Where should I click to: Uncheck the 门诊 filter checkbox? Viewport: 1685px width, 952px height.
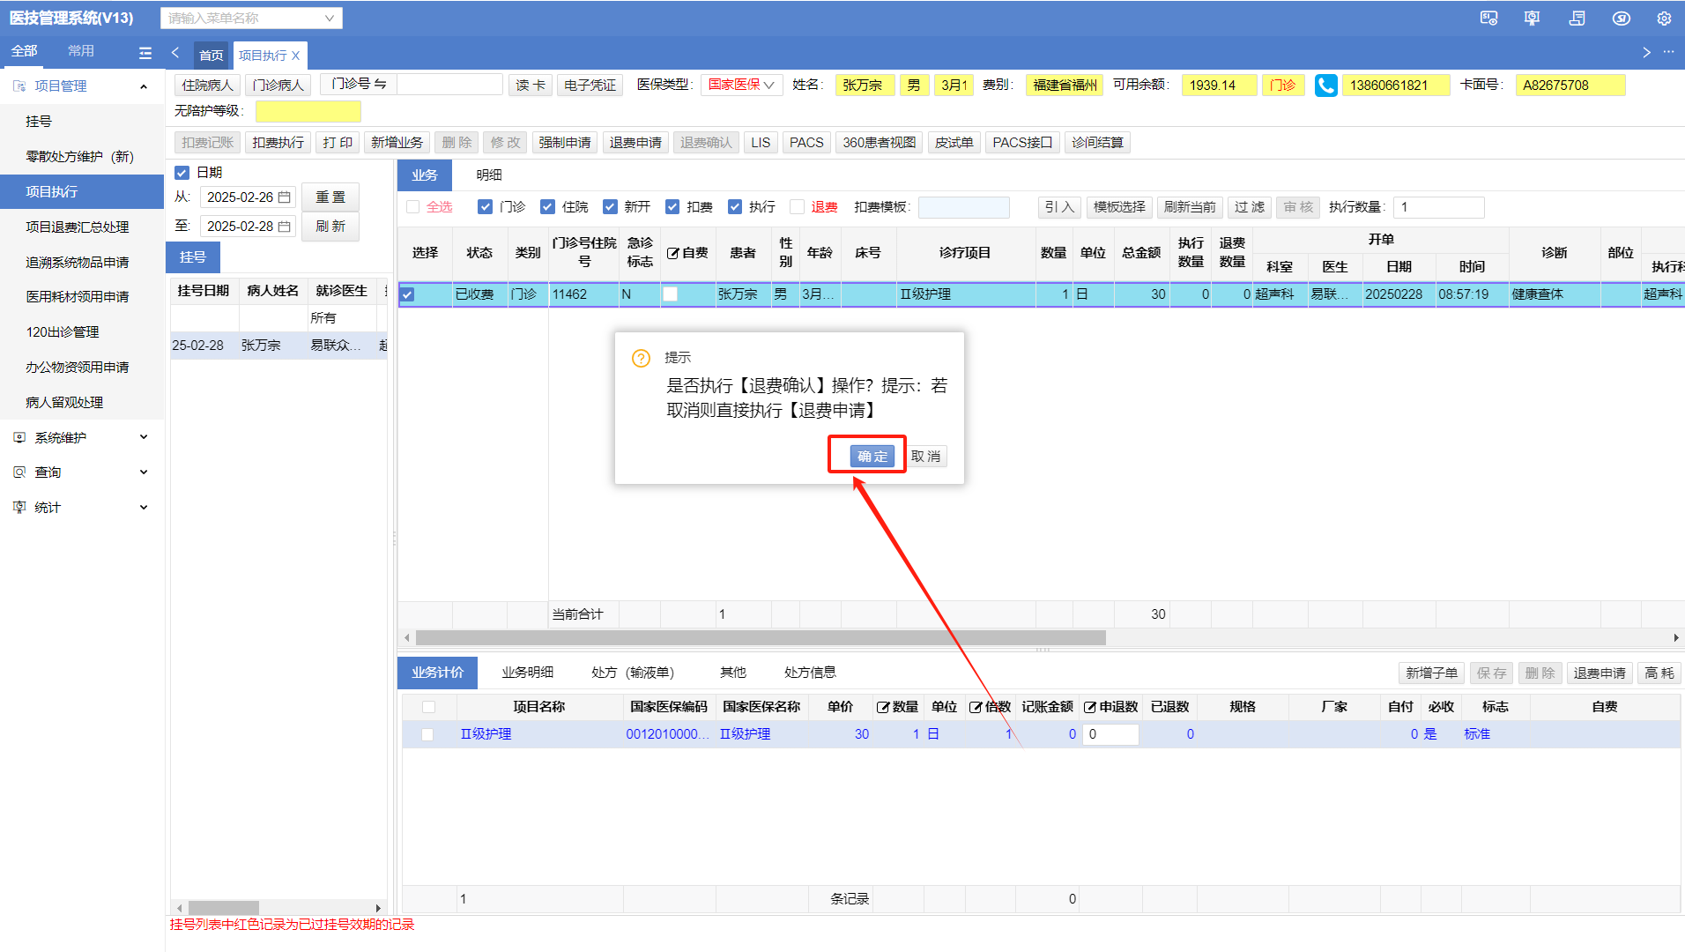point(485,207)
